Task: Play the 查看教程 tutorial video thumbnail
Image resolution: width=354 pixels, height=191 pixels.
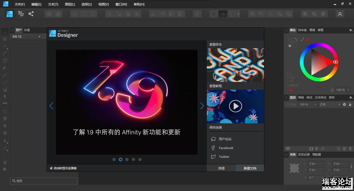Action: point(235,106)
